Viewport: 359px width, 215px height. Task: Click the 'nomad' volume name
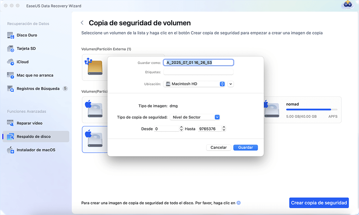click(x=292, y=104)
